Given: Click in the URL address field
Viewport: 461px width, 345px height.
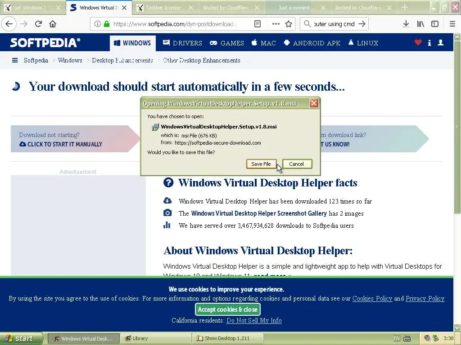Looking at the screenshot, I should tap(175, 24).
